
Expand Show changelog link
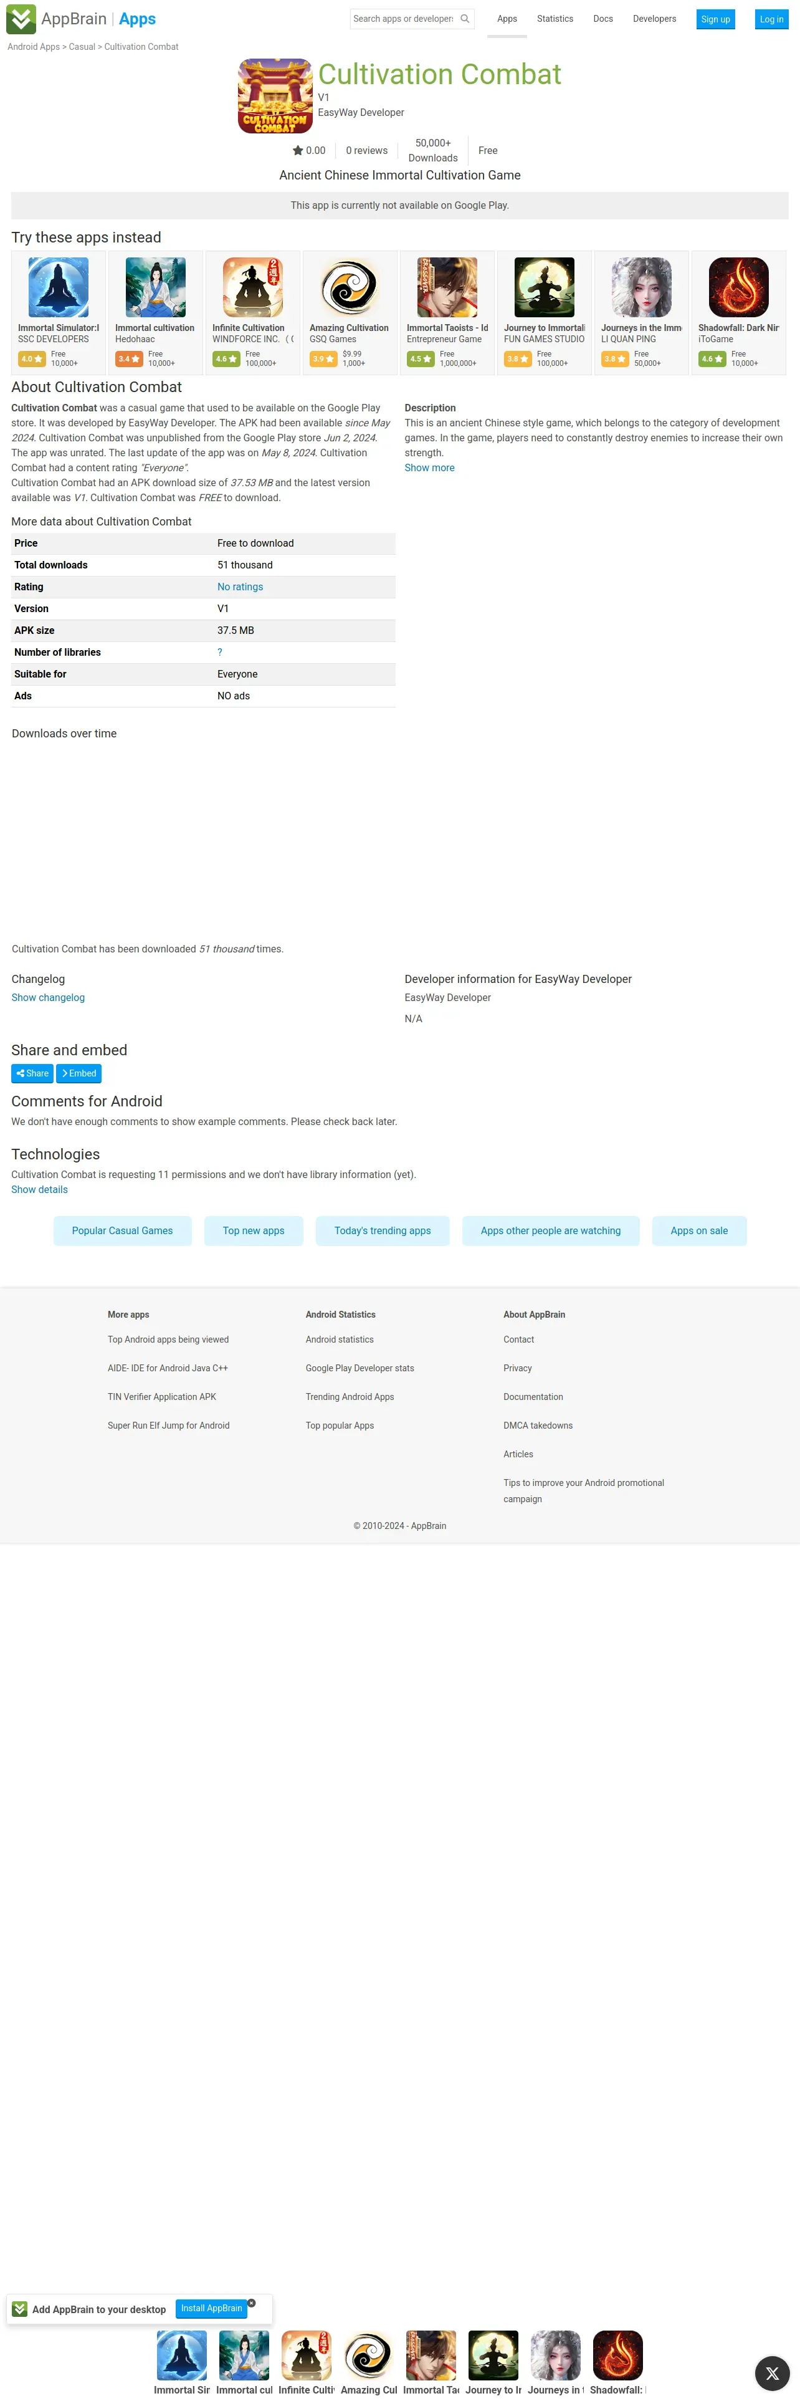(49, 997)
